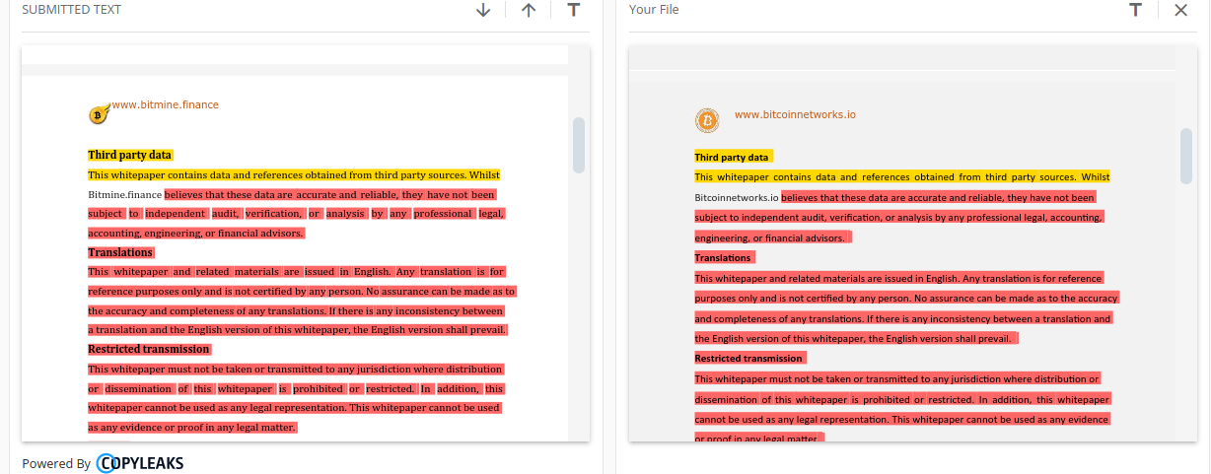The height and width of the screenshot is (474, 1211).
Task: Toggle text view in Your File panel
Action: coord(1136,10)
